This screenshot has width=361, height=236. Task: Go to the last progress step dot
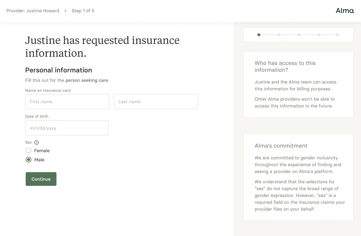click(338, 35)
